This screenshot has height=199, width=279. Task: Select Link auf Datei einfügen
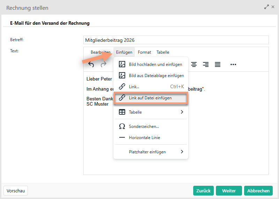pos(151,98)
